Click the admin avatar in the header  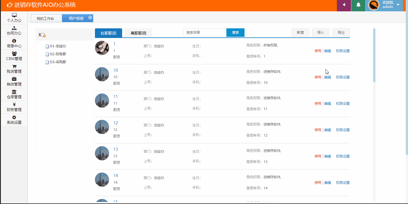pos(374,5)
